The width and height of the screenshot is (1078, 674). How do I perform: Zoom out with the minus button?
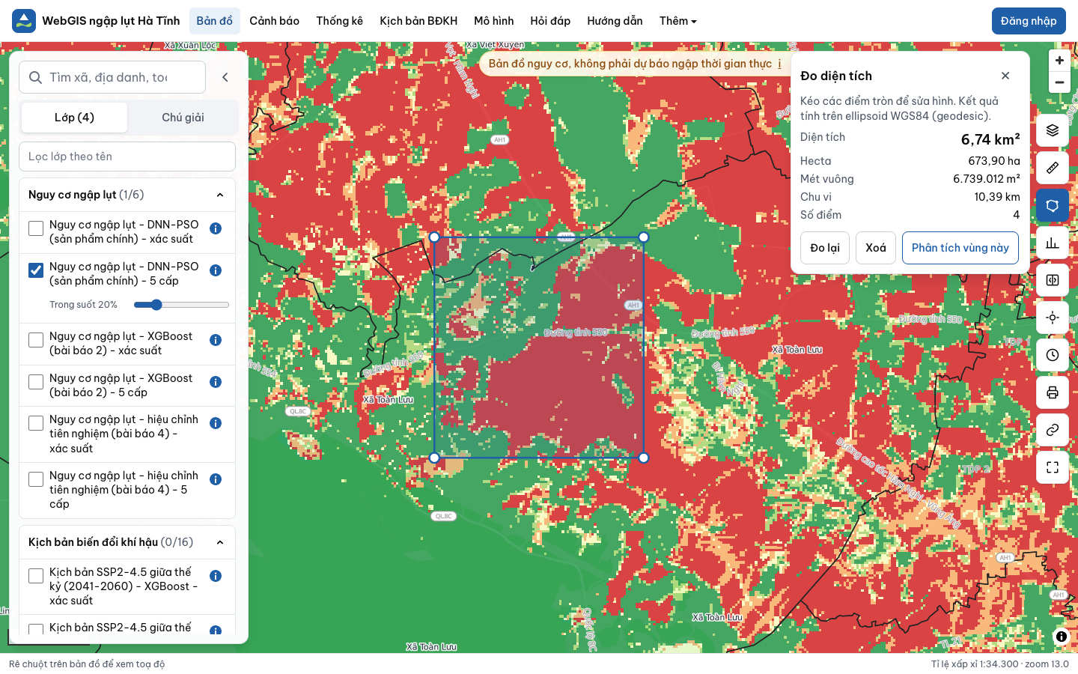tap(1059, 82)
